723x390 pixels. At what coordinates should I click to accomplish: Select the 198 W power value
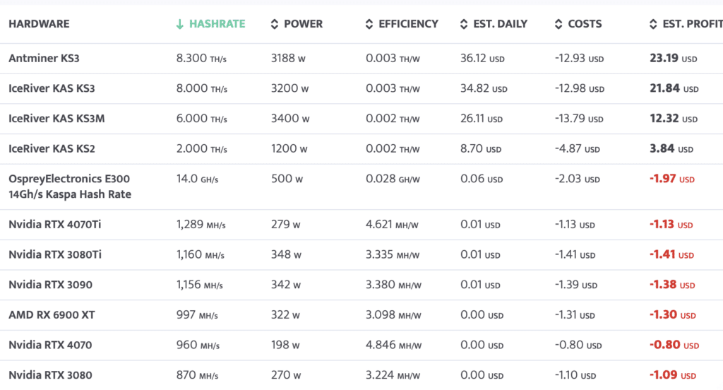285,345
